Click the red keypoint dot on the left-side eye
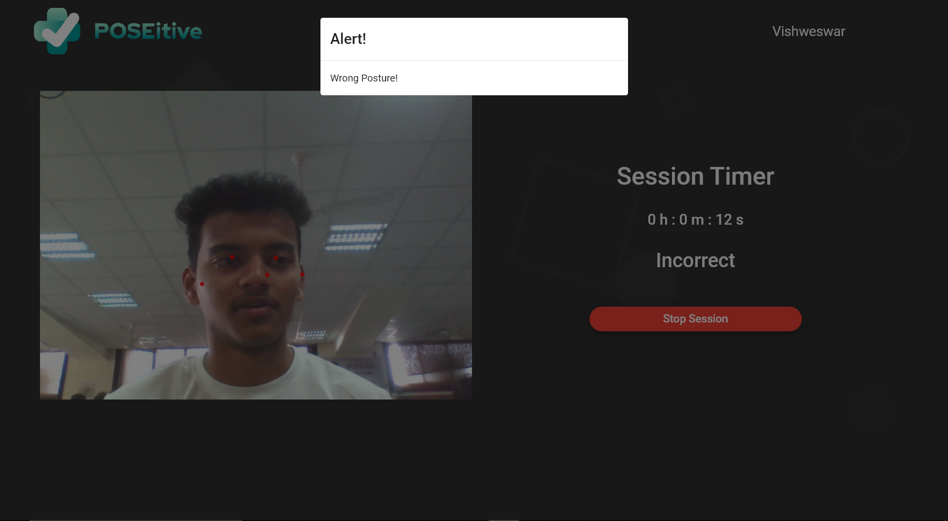The width and height of the screenshot is (948, 521). 232,257
